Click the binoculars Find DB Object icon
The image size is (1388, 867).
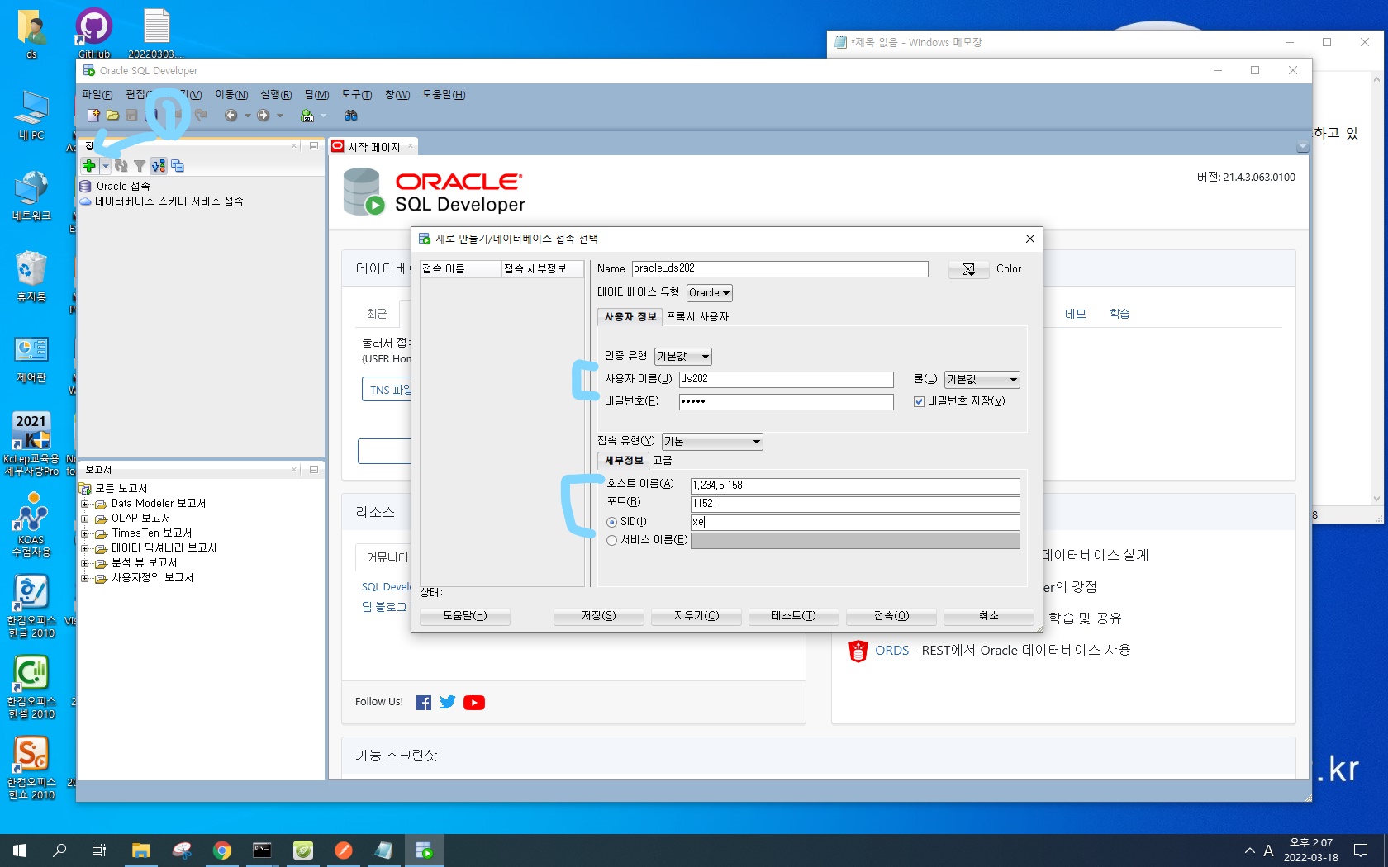[351, 116]
